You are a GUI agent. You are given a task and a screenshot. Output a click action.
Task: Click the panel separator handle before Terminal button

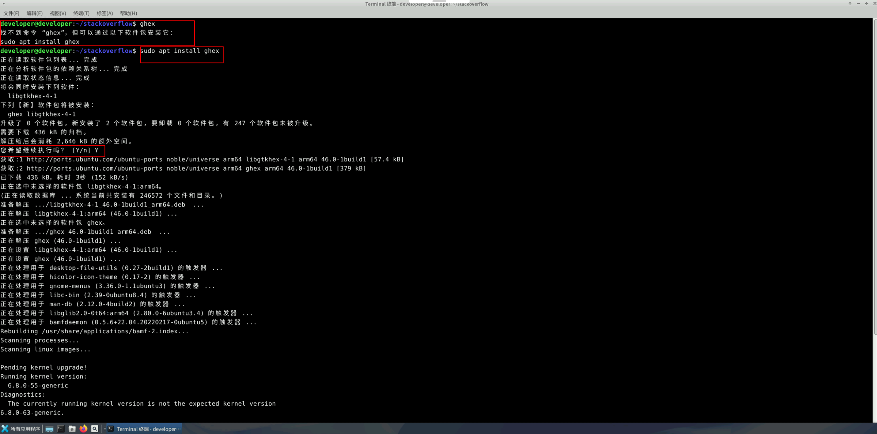click(105, 429)
